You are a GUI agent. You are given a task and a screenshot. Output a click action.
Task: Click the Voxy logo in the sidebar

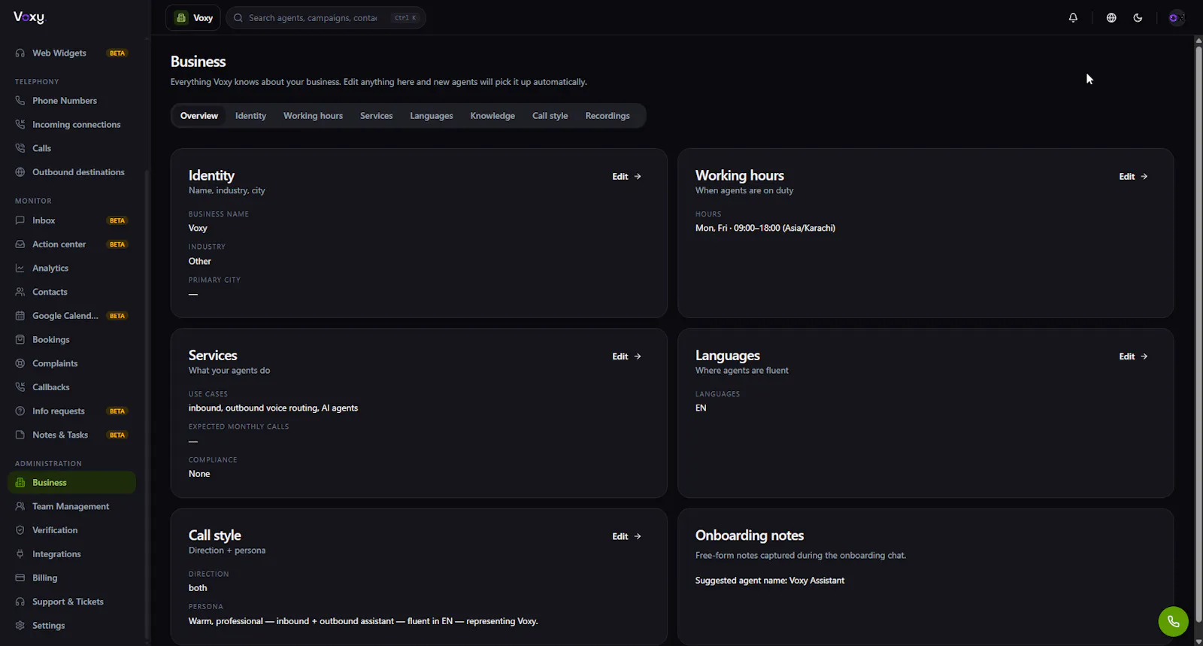(29, 18)
